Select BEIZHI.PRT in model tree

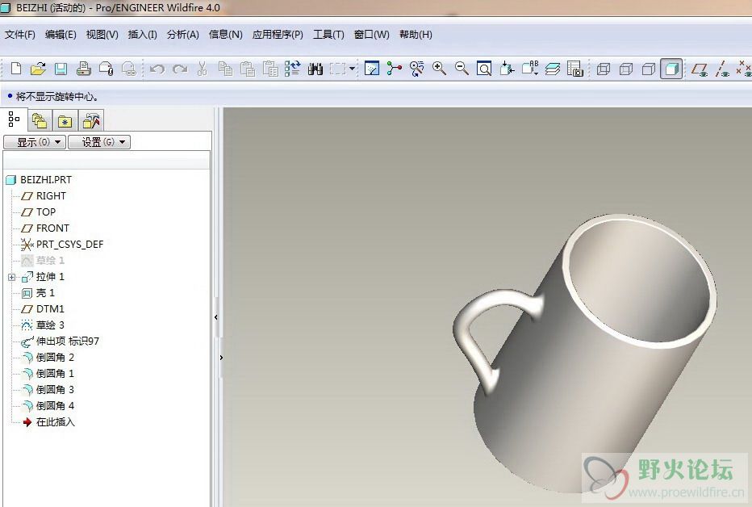[39, 179]
